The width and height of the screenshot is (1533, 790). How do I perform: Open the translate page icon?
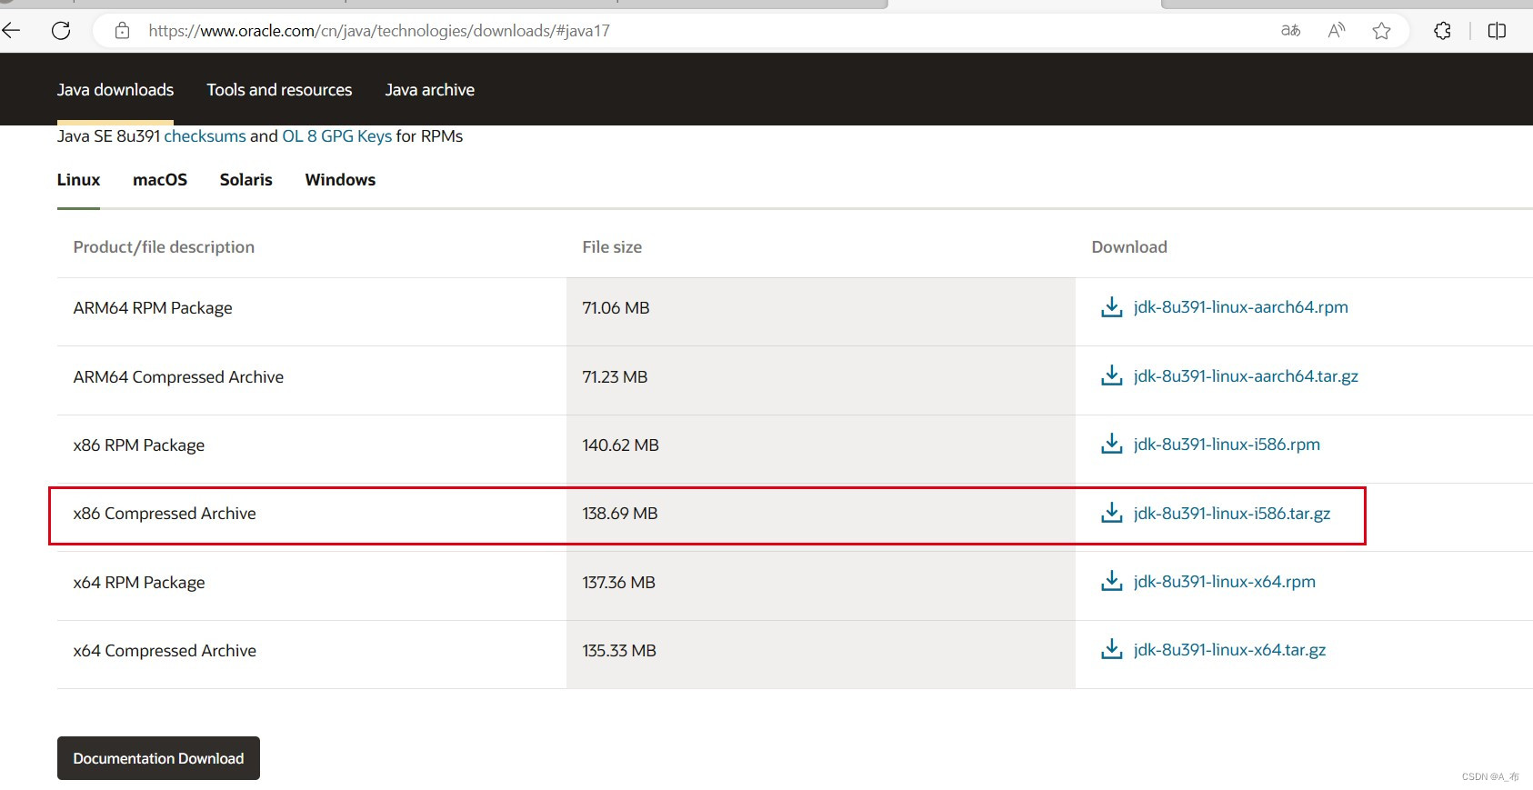(x=1290, y=31)
